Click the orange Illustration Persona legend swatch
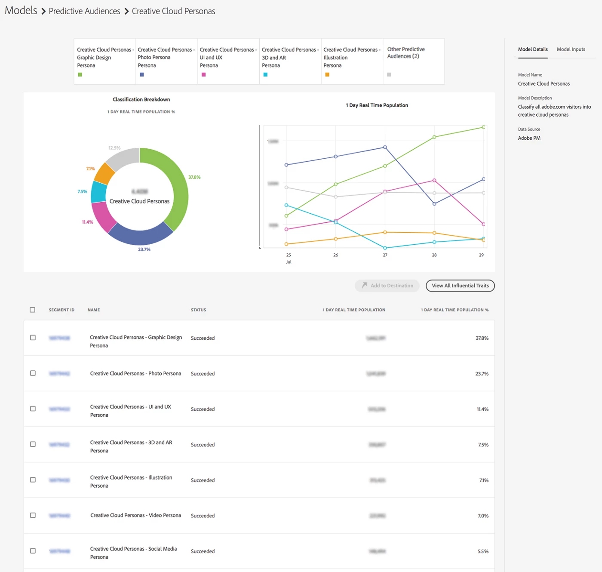 [x=327, y=74]
